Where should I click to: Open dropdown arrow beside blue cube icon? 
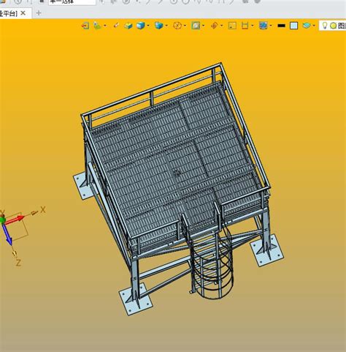[x=148, y=26]
